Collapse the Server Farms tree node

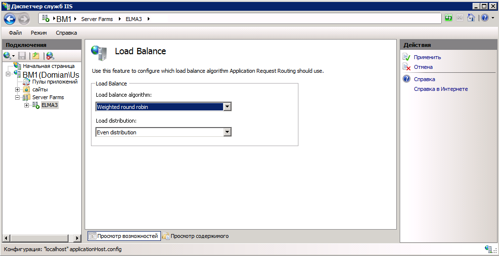click(18, 97)
